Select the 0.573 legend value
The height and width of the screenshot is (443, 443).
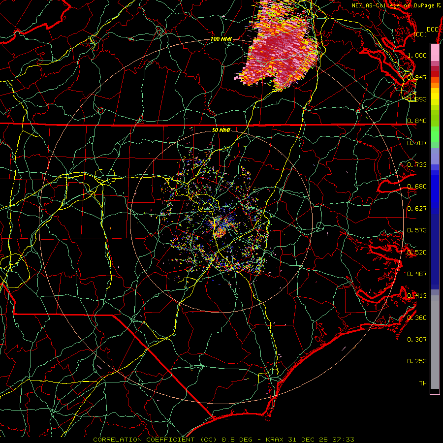tap(417, 230)
